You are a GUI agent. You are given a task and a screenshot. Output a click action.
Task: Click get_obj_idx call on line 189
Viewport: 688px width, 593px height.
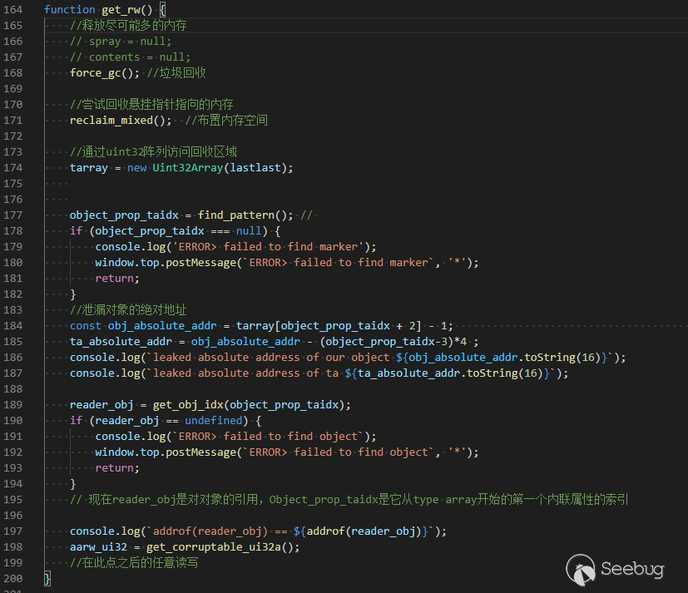(188, 404)
